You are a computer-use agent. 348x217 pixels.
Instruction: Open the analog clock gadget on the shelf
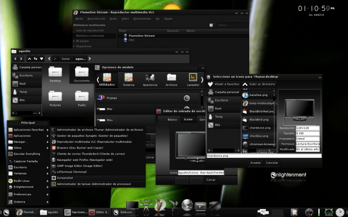tap(340, 212)
